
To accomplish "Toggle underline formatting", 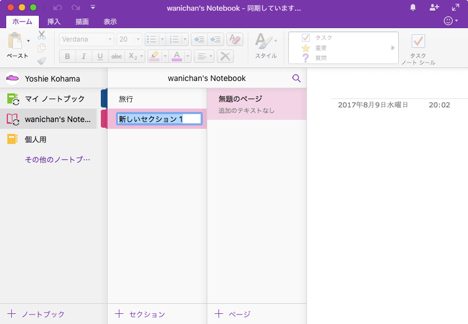I will pos(100,56).
